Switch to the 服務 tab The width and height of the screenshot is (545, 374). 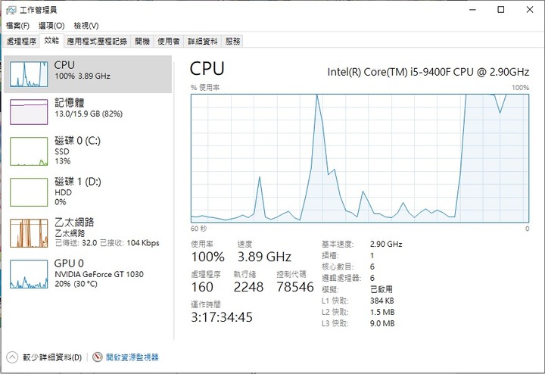[x=232, y=42]
